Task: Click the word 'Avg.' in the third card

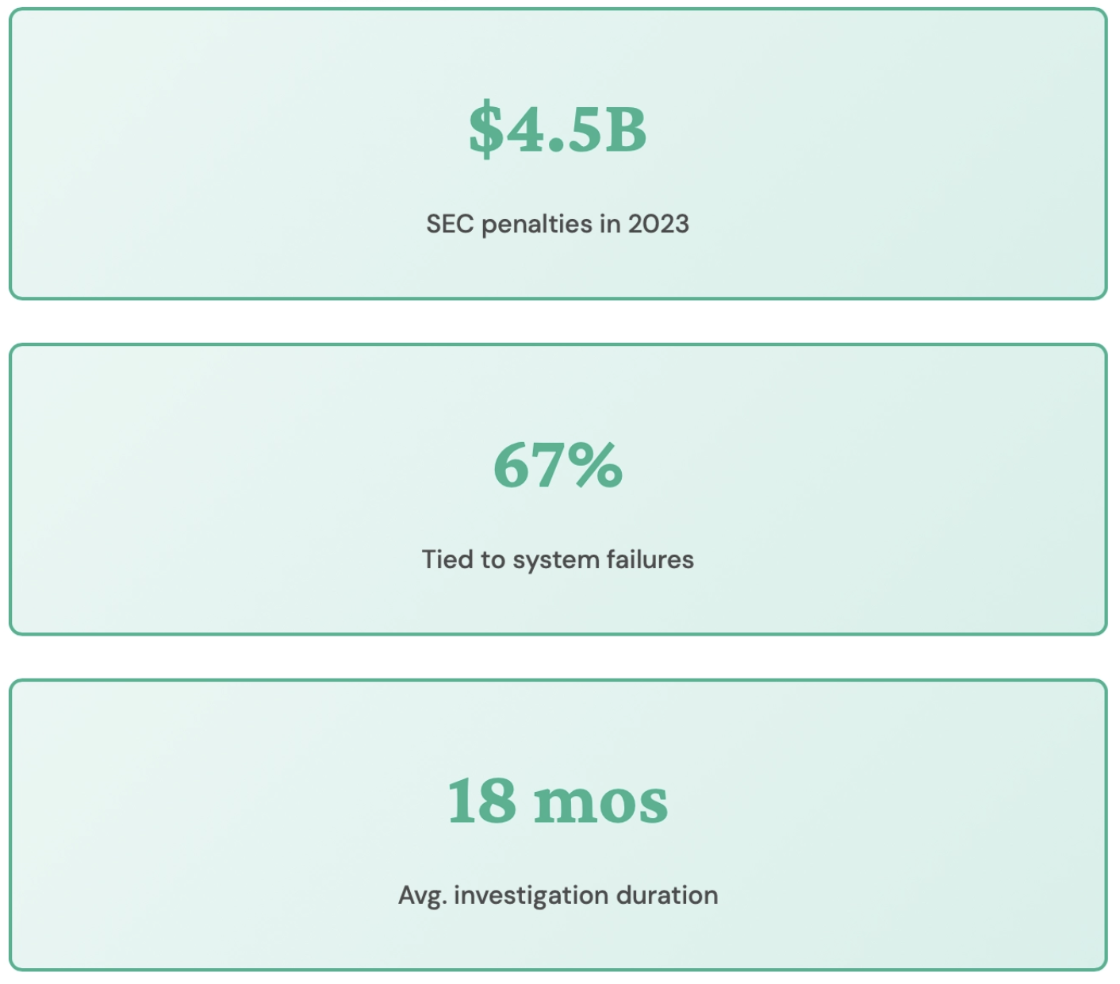Action: coord(422,896)
